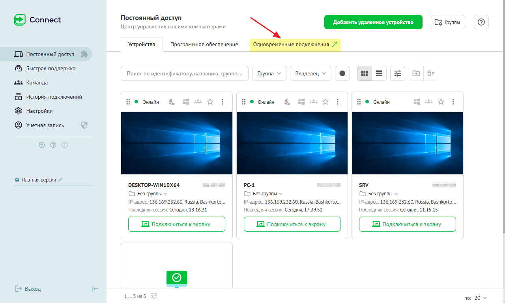Click the shield icon beside Учетная запись
The image size is (505, 303).
pos(84,125)
